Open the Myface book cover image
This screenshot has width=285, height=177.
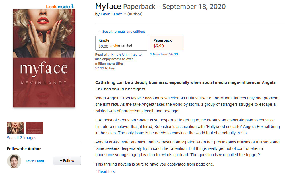click(44, 58)
